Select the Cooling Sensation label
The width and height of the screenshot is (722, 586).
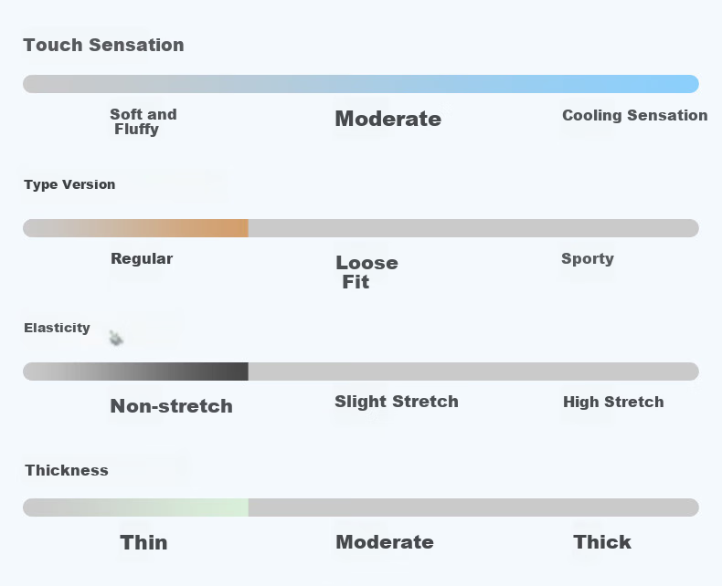[635, 115]
